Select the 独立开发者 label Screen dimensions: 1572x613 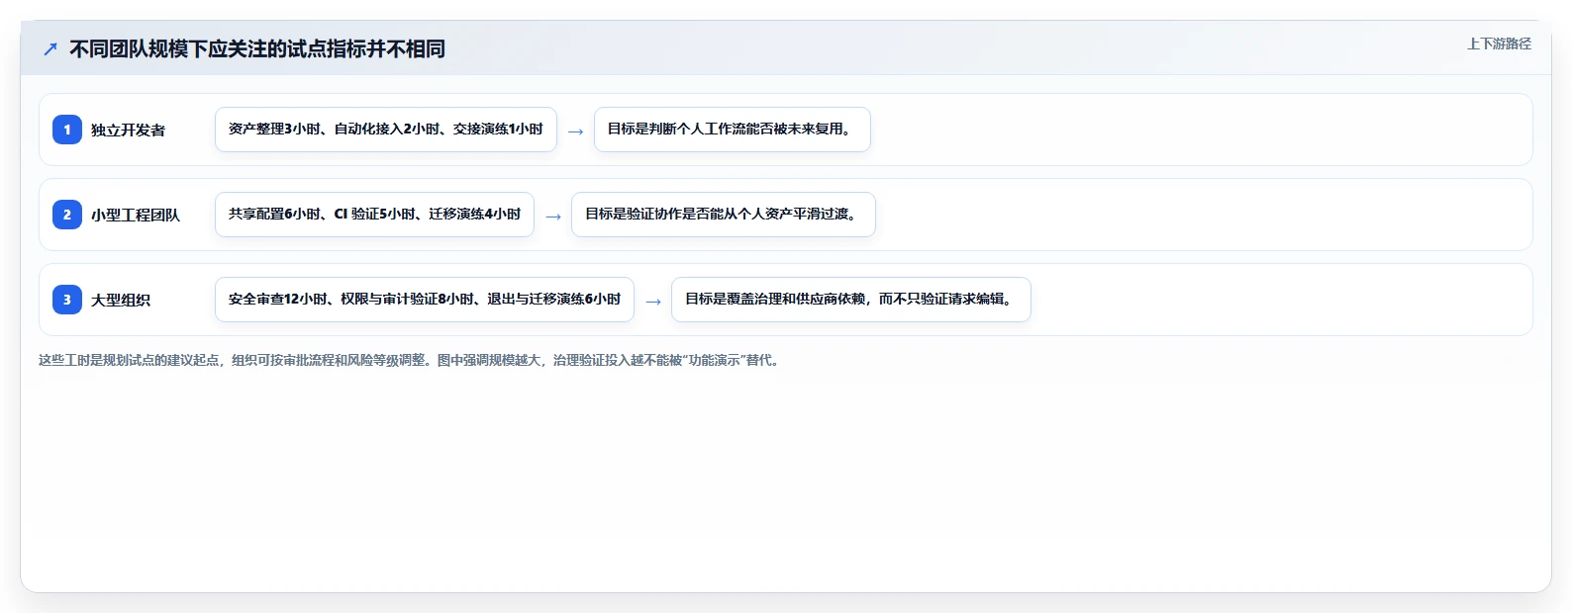[129, 131]
